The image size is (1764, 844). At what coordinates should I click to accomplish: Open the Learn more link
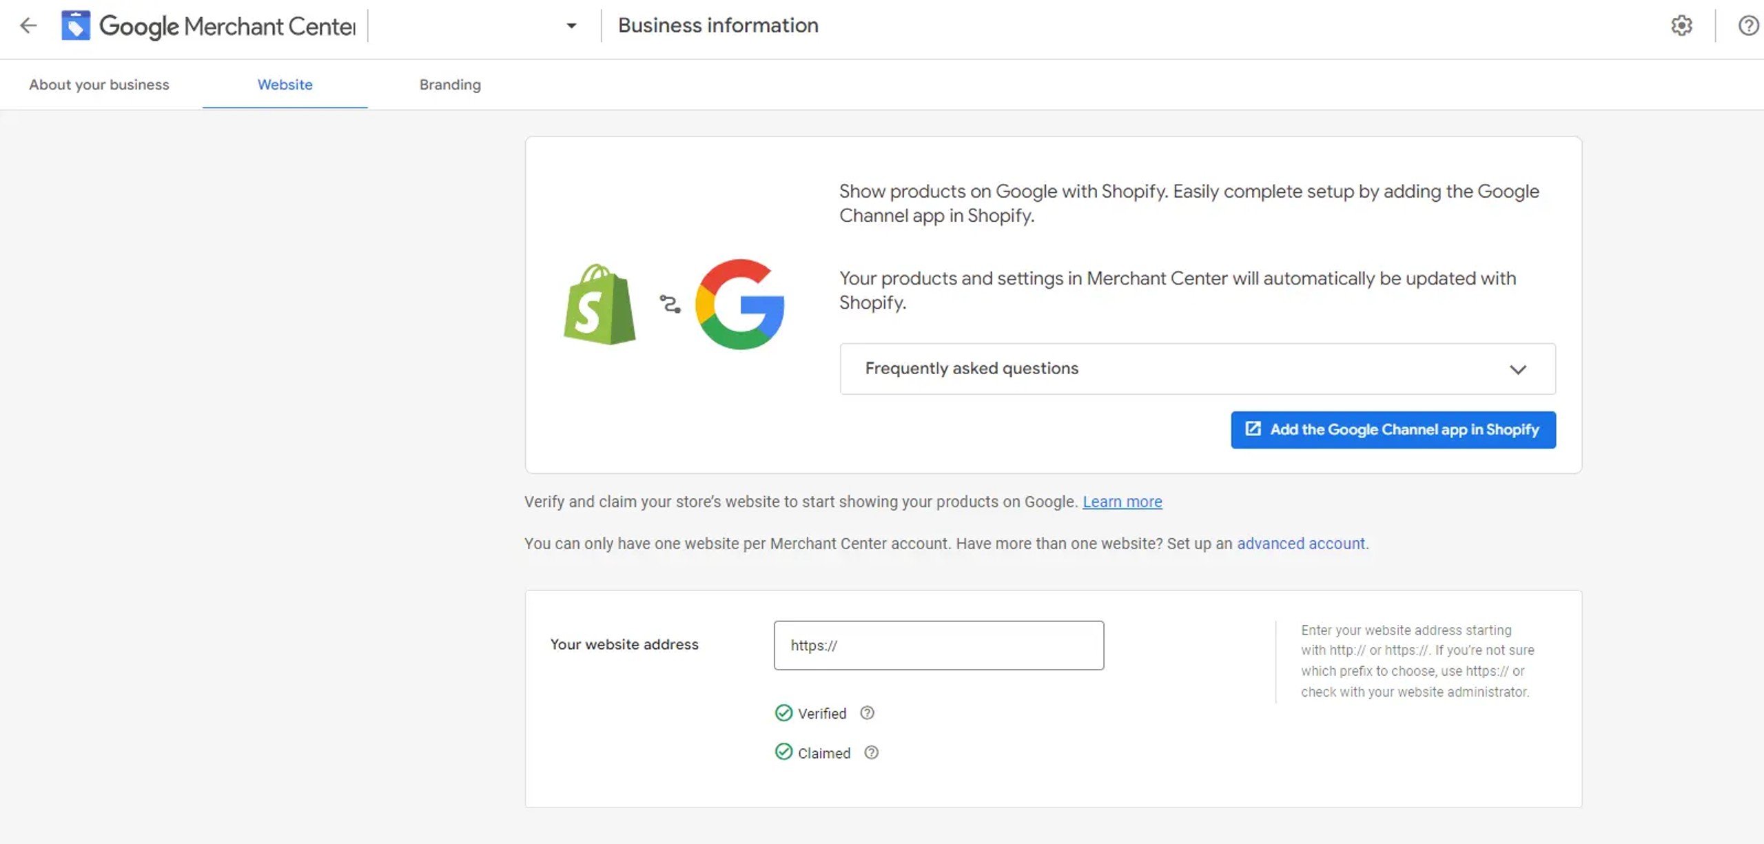pos(1122,502)
